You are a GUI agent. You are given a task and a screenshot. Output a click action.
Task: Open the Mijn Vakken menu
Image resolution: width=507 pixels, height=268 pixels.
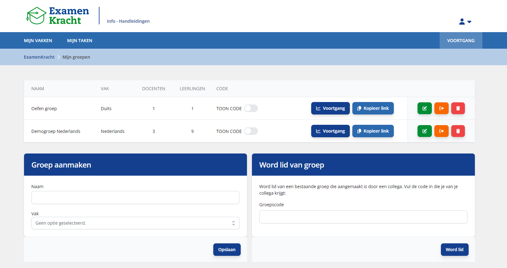coord(38,41)
